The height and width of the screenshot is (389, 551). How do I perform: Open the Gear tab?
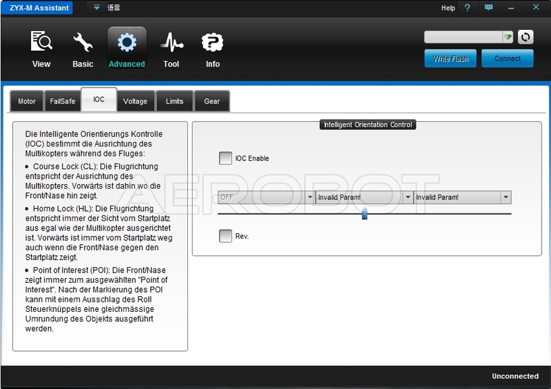coord(212,101)
